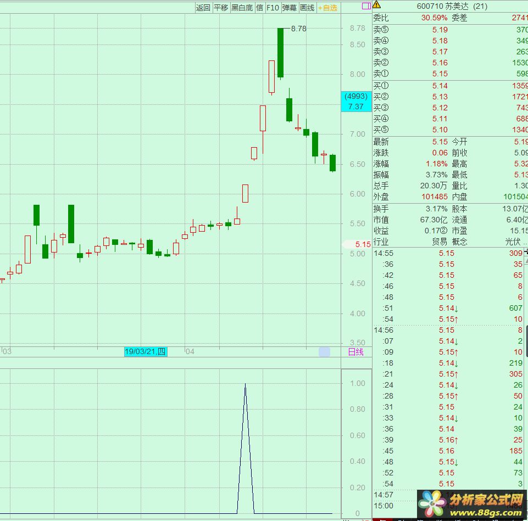This screenshot has height=521, width=528.
Task: Select the 卖④ ask price 5.18
Action: (440, 41)
